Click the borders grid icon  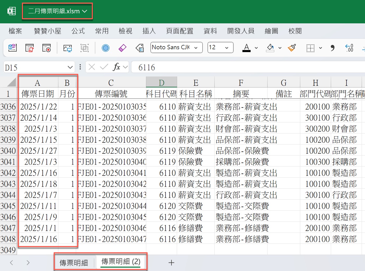(x=310, y=48)
